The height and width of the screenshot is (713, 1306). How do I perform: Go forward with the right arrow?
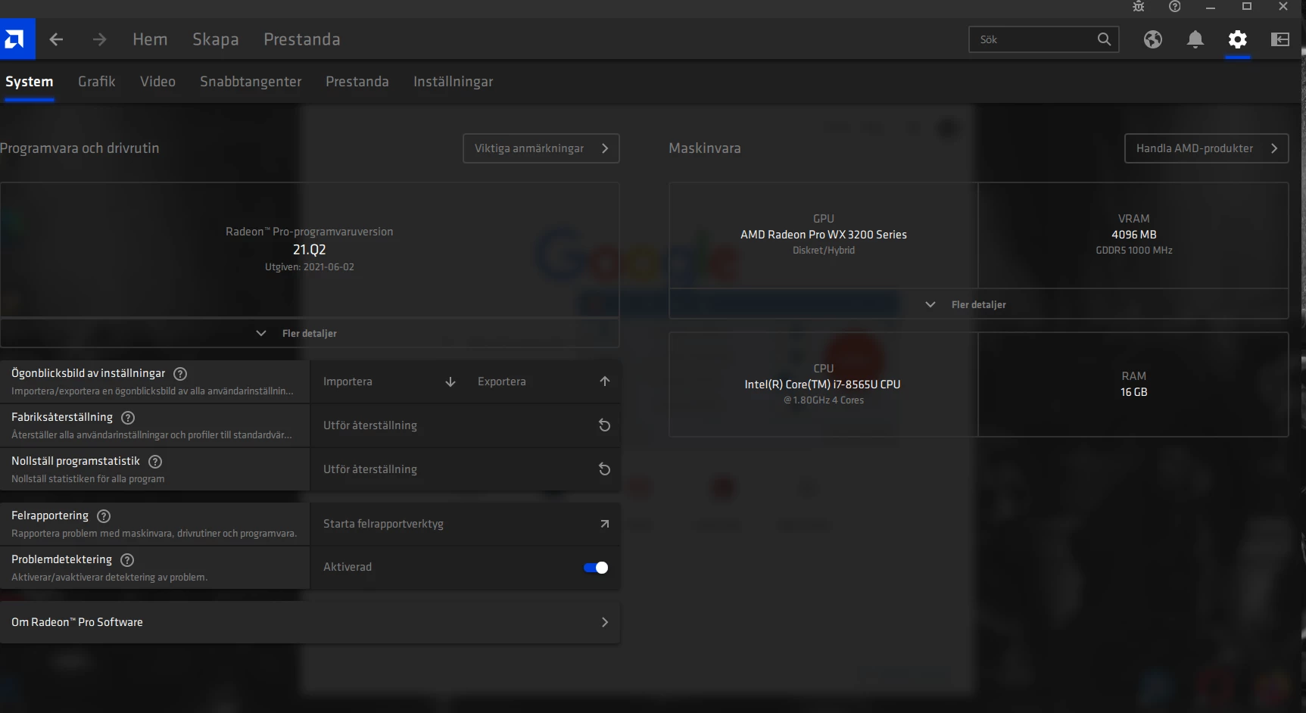tap(100, 39)
